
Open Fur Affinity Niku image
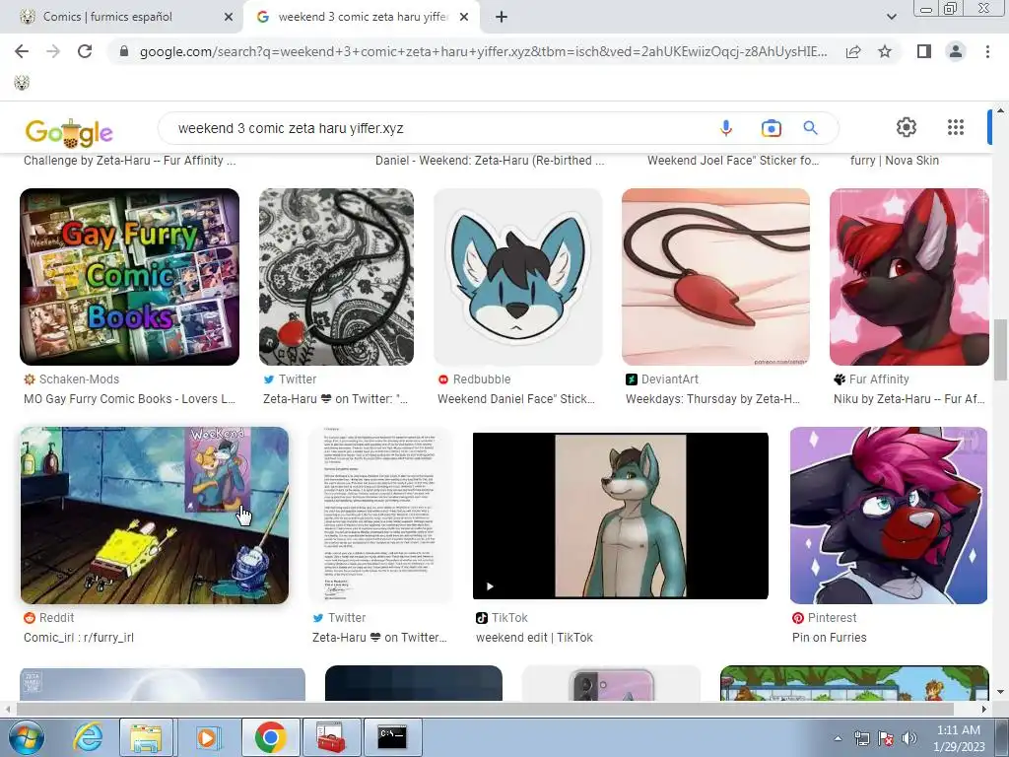coord(908,277)
